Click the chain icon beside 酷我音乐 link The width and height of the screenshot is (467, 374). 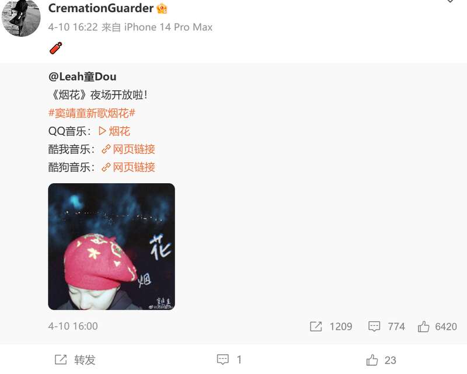[106, 149]
